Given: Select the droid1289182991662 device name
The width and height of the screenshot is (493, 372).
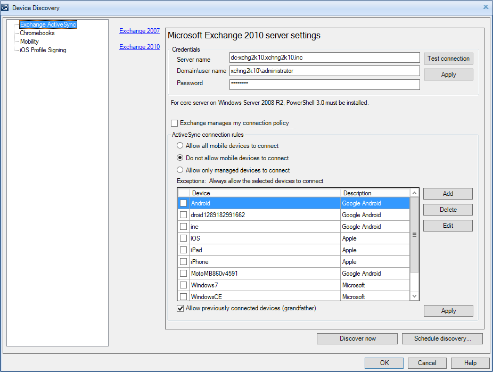Looking at the screenshot, I should (218, 215).
